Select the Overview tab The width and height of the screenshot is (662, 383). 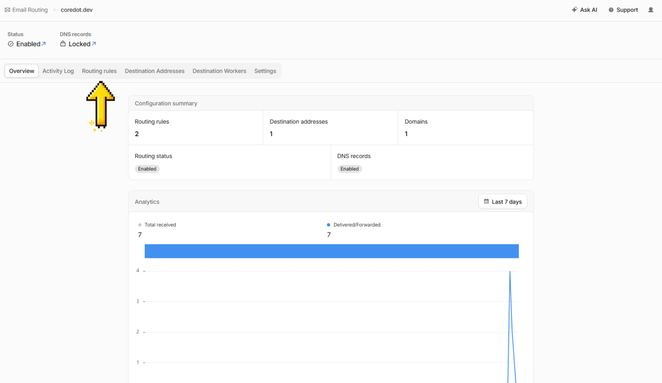[22, 71]
